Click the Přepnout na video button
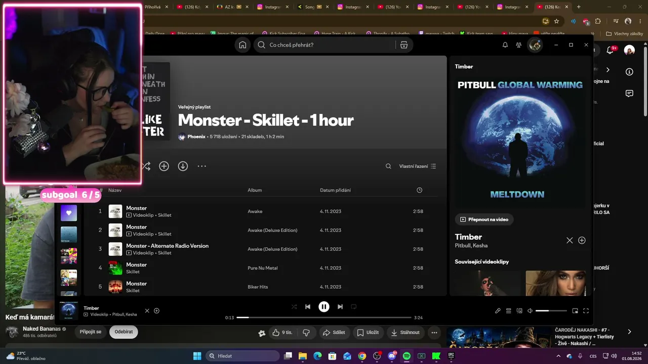 click(x=484, y=219)
